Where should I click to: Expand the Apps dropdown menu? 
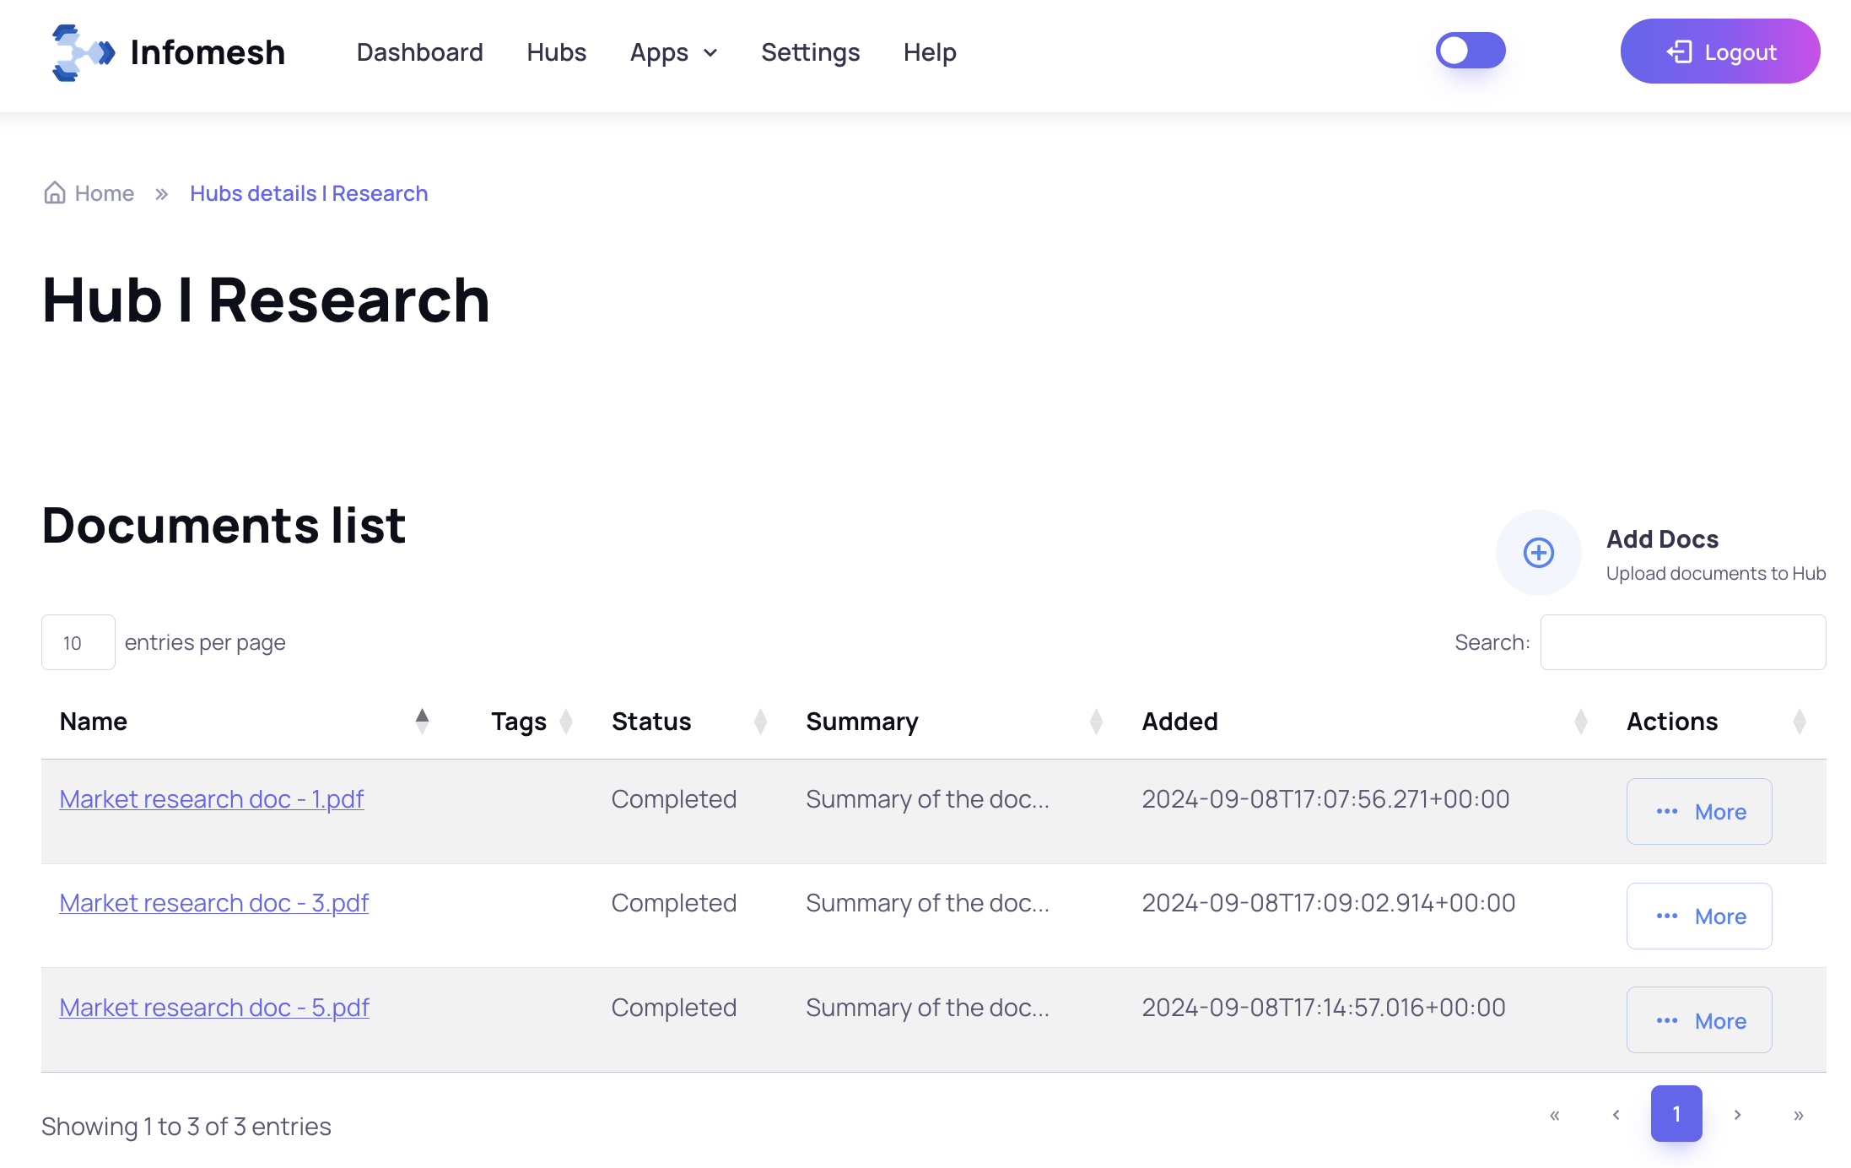pos(673,52)
